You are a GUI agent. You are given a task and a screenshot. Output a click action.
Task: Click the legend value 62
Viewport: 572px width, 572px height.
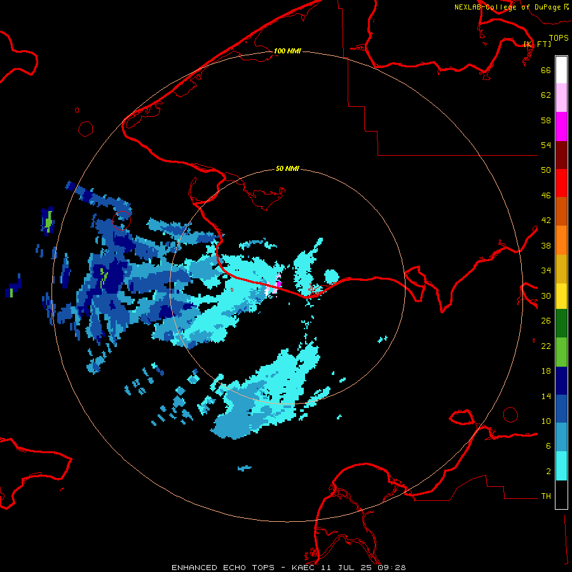(x=546, y=95)
